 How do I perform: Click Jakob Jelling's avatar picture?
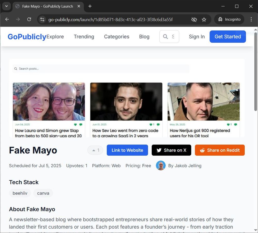coord(160,166)
